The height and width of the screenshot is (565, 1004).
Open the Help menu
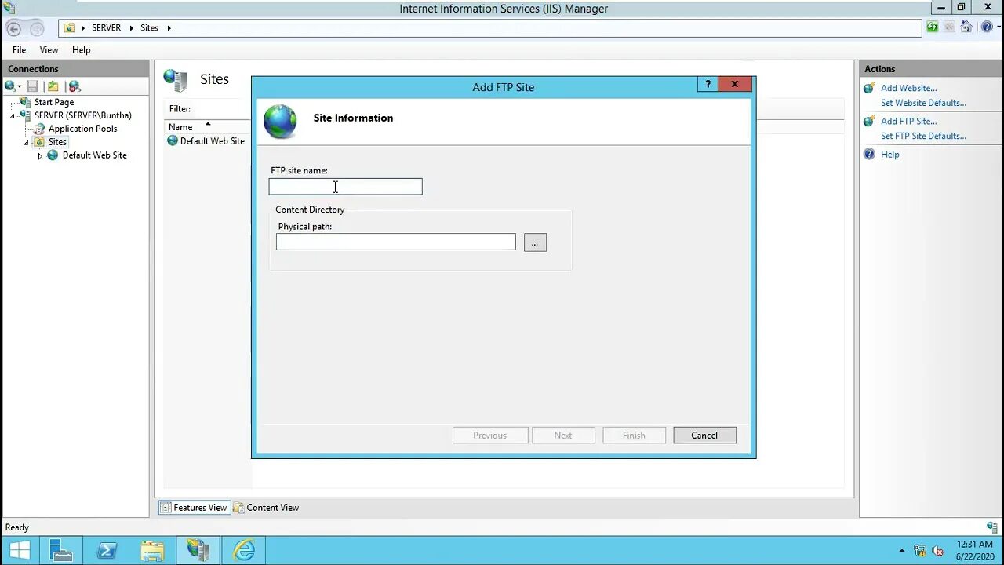point(82,49)
